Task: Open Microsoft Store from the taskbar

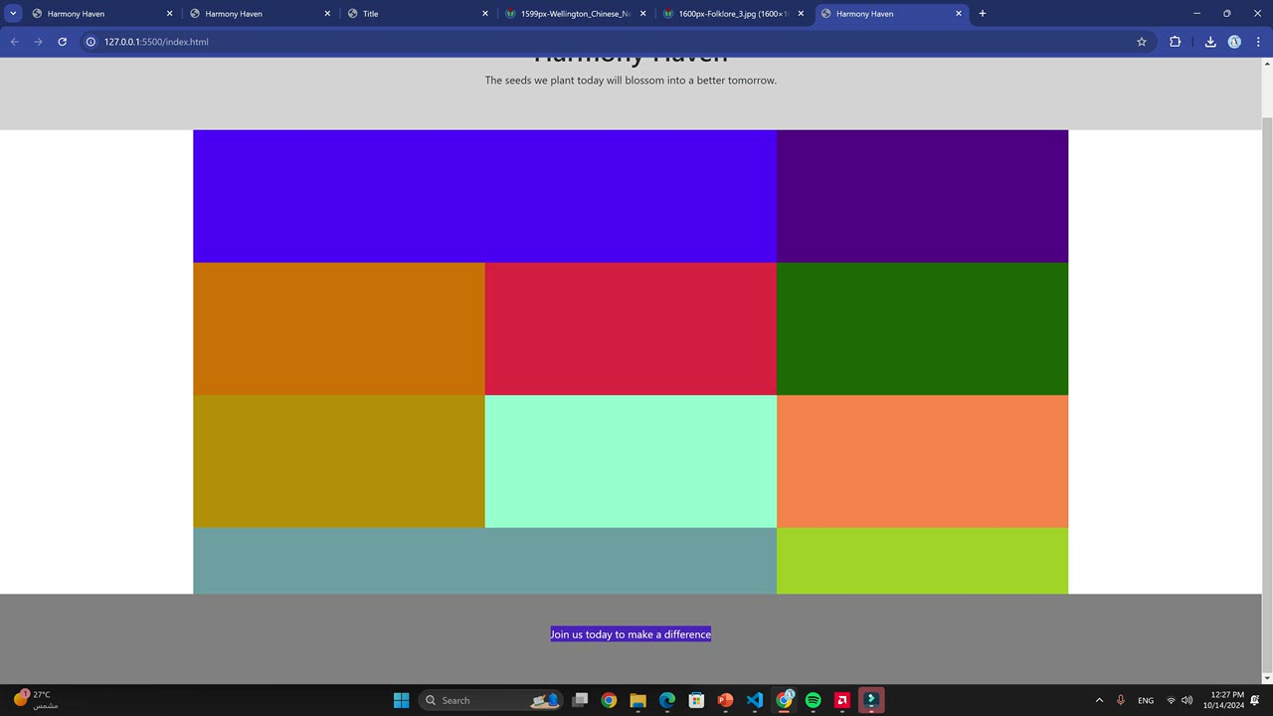Action: [x=696, y=700]
